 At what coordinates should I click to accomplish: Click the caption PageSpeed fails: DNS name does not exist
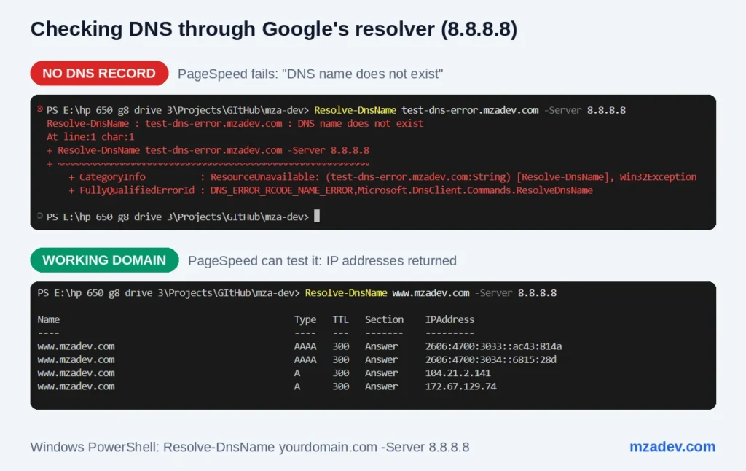coord(310,74)
